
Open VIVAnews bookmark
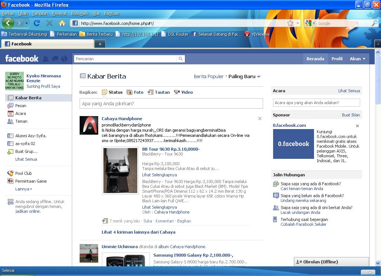(x=257, y=34)
